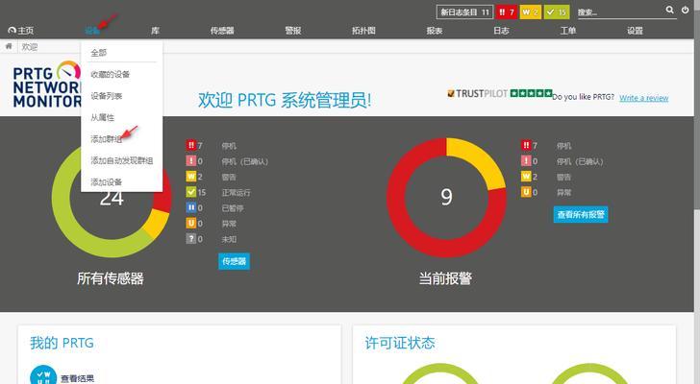
Task: Click the 查看所有报警 button
Action: point(581,215)
